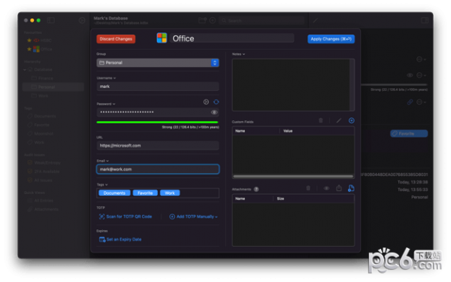Click the Notes vertical scrollbar
The width and height of the screenshot is (451, 282).
(352, 84)
